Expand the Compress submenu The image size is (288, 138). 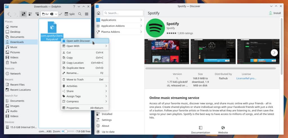(x=85, y=101)
